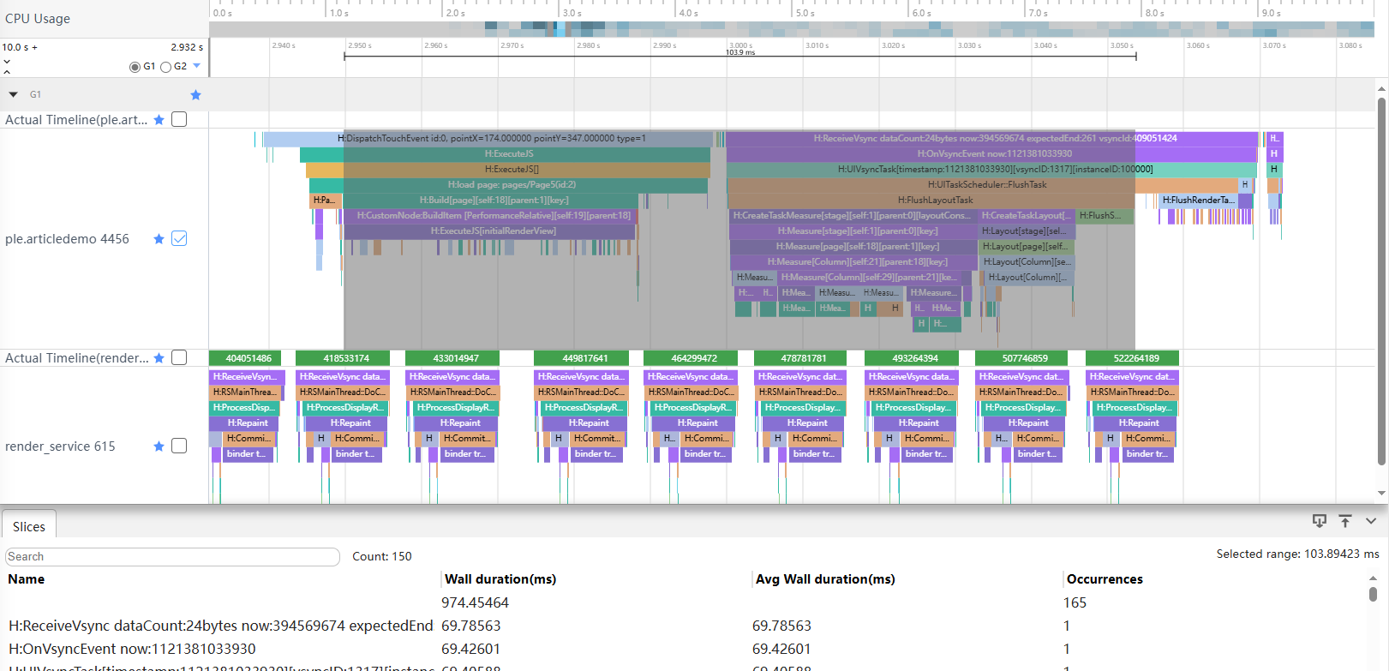The image size is (1389, 671).
Task: Open the Slices tab
Action: pyautogui.click(x=29, y=526)
